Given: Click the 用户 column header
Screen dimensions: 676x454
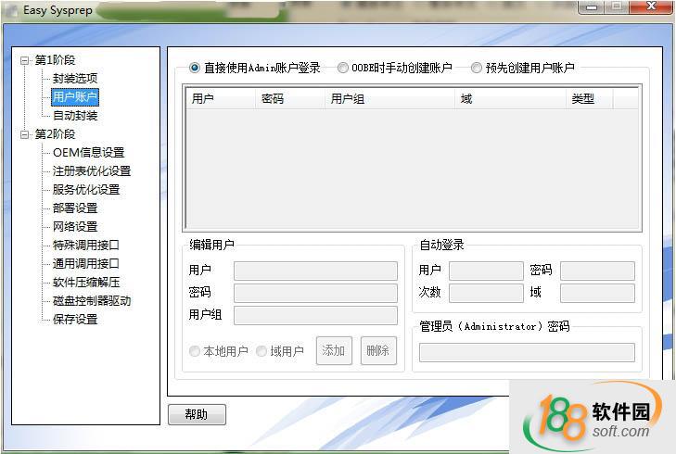Looking at the screenshot, I should pyautogui.click(x=221, y=99).
